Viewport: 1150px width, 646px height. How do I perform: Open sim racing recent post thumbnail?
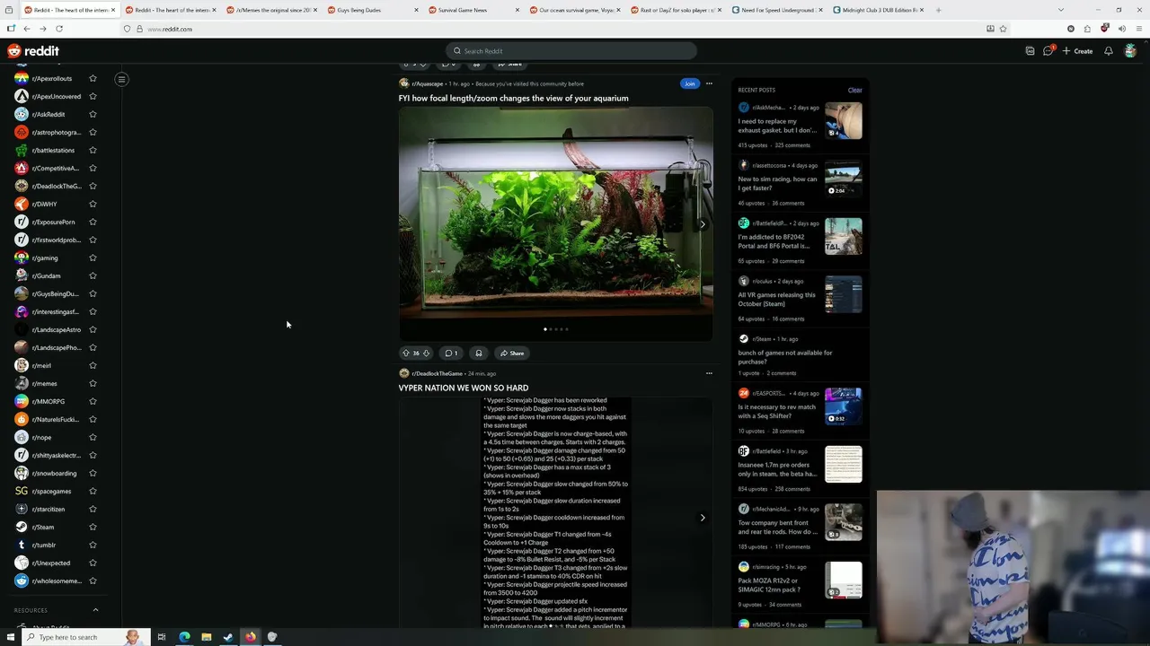(843, 179)
